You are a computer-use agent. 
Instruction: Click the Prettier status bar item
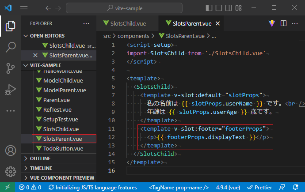pyautogui.click(x=259, y=187)
